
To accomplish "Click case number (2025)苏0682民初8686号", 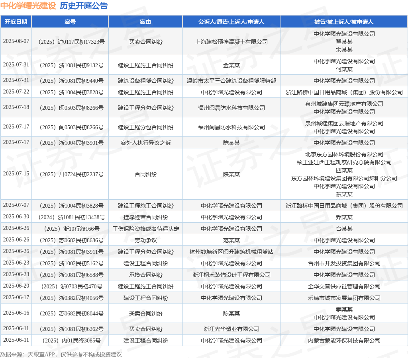I will coord(72,240).
